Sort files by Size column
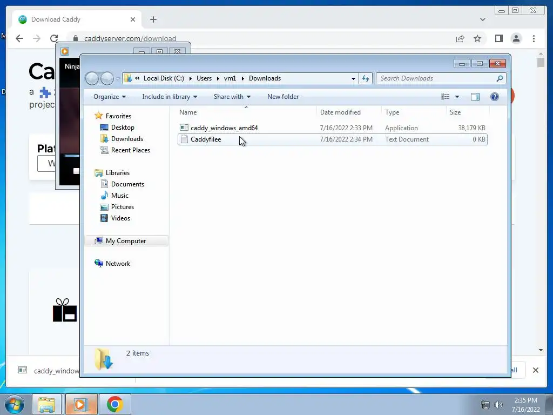This screenshot has height=415, width=553. (468, 112)
